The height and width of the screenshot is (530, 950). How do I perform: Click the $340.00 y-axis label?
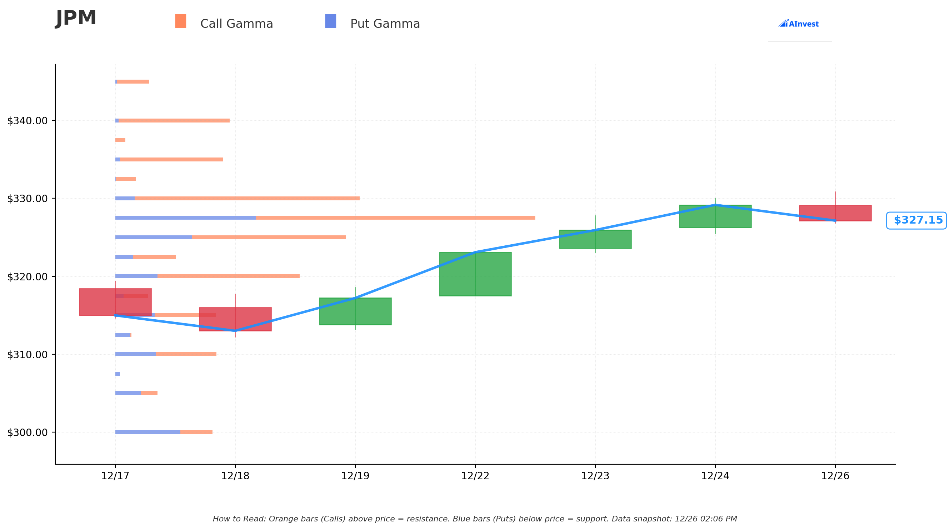[27, 121]
